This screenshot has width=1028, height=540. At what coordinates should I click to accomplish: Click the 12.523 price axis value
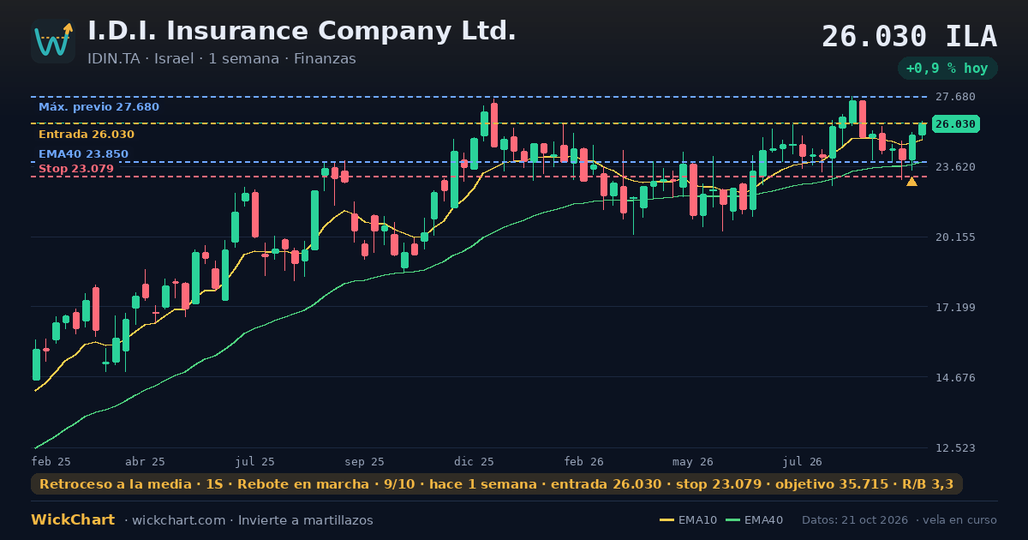tap(956, 447)
